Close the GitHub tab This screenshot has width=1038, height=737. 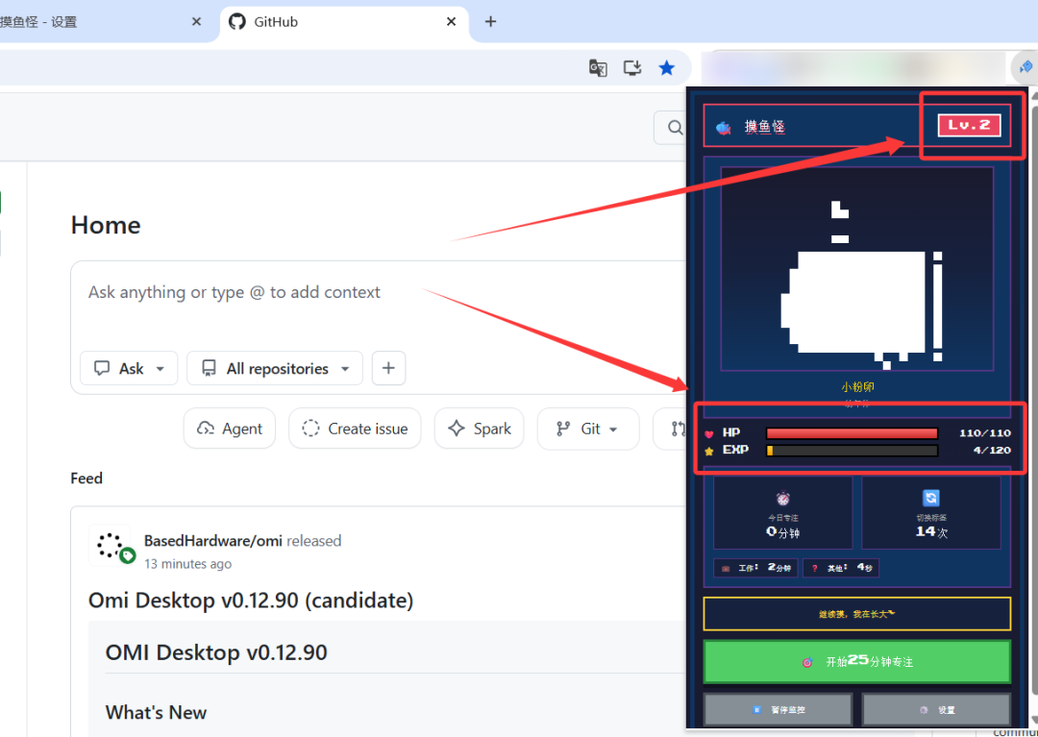point(452,22)
